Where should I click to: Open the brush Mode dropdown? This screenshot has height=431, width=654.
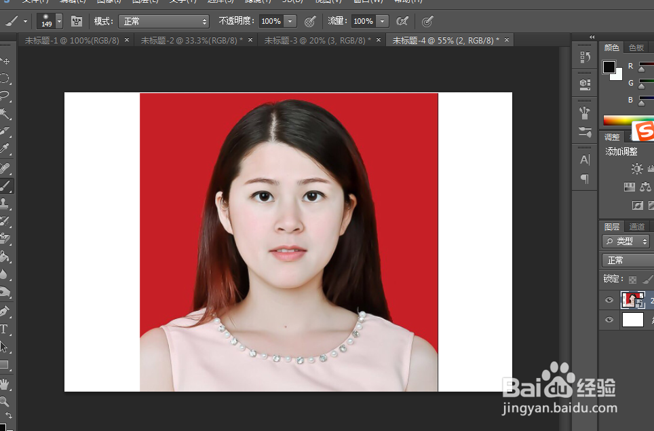click(x=163, y=21)
